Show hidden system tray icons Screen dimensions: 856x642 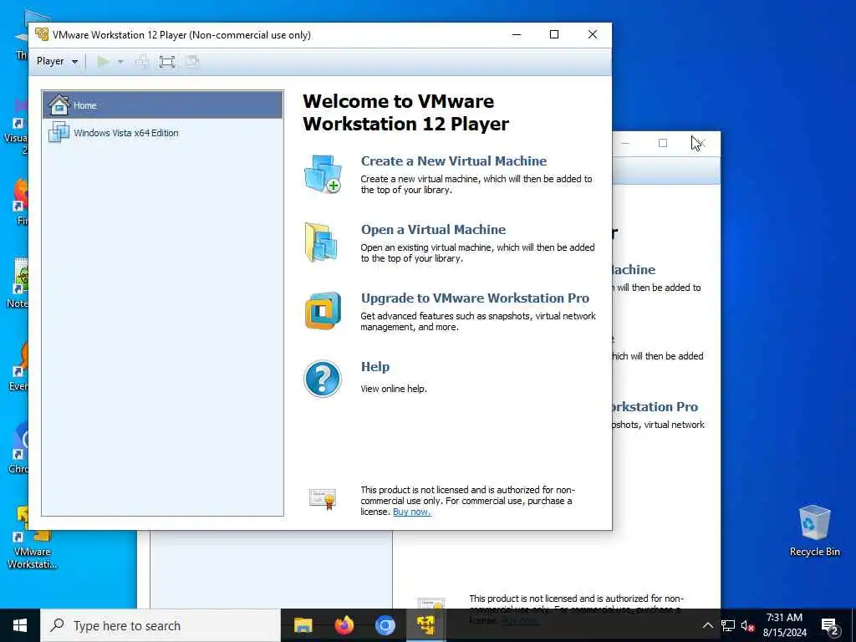coord(707,625)
